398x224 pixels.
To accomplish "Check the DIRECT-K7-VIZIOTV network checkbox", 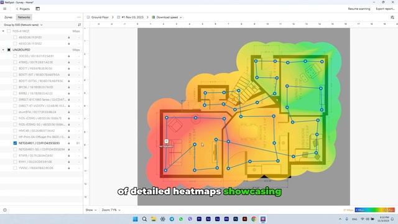I will tap(15, 106).
